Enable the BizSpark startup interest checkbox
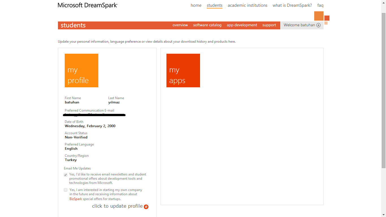 [66, 190]
